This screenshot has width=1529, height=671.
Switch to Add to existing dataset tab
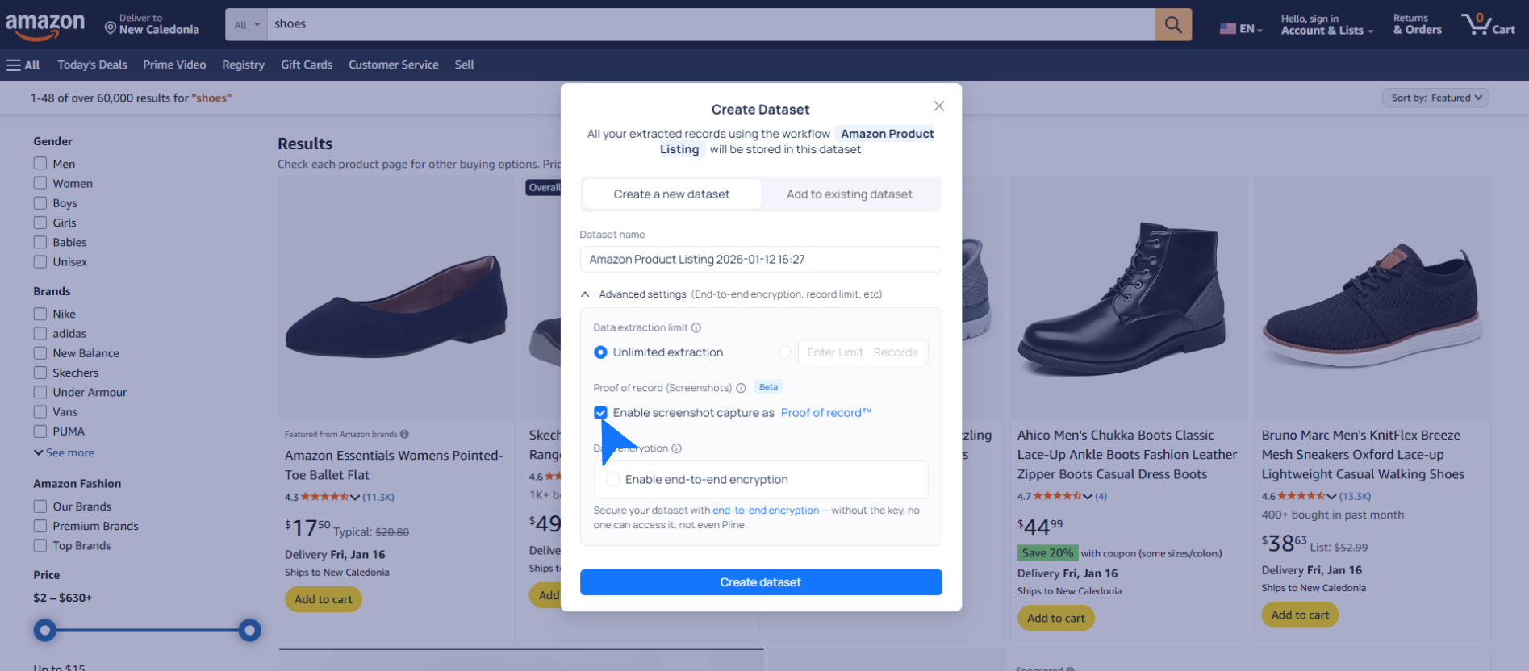coord(849,194)
